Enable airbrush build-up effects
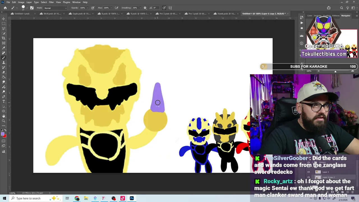The height and width of the screenshot is (202, 359). click(116, 8)
